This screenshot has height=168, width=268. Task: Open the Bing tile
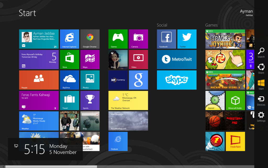pyautogui.click(x=90, y=121)
